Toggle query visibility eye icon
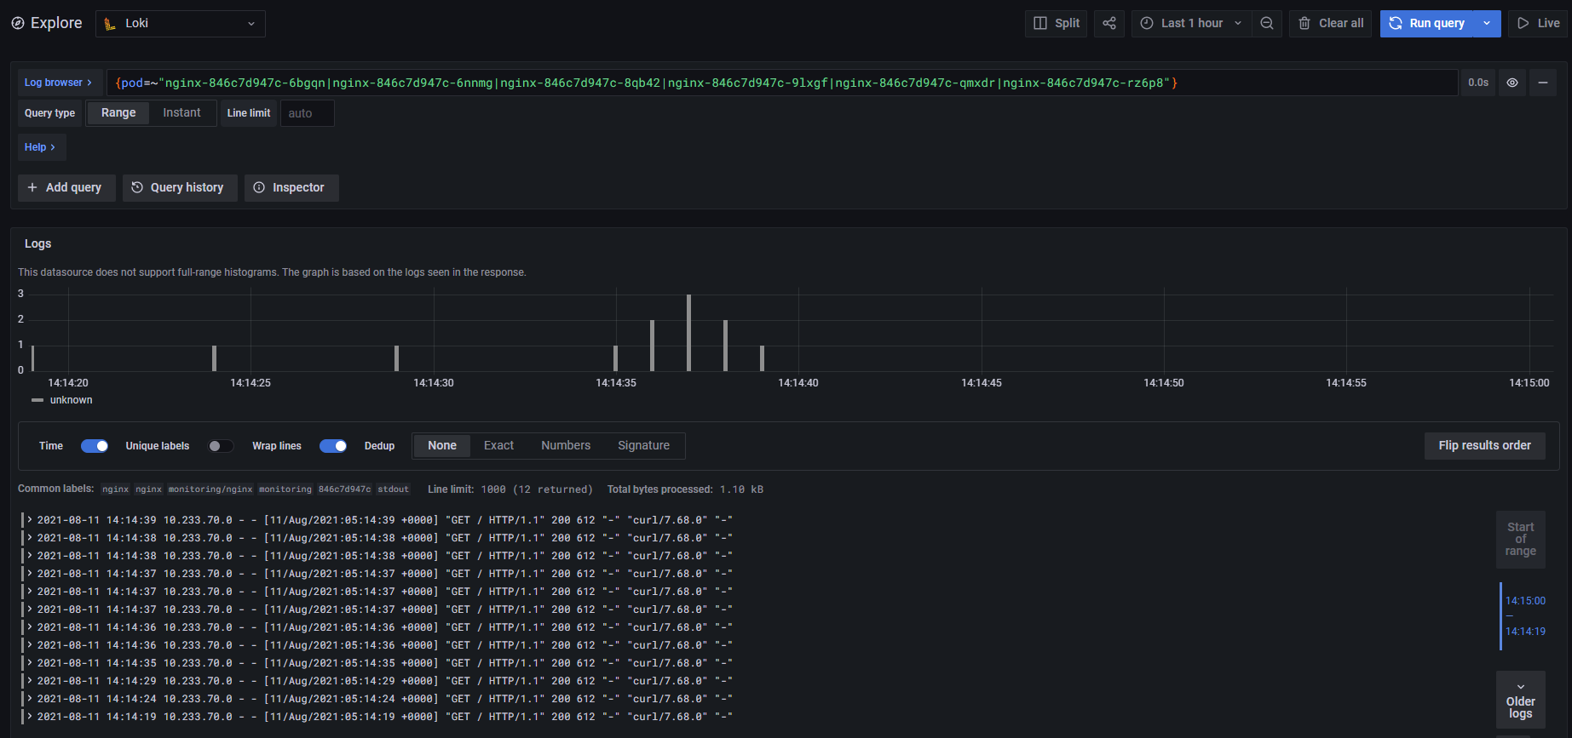The width and height of the screenshot is (1572, 738). 1512,83
